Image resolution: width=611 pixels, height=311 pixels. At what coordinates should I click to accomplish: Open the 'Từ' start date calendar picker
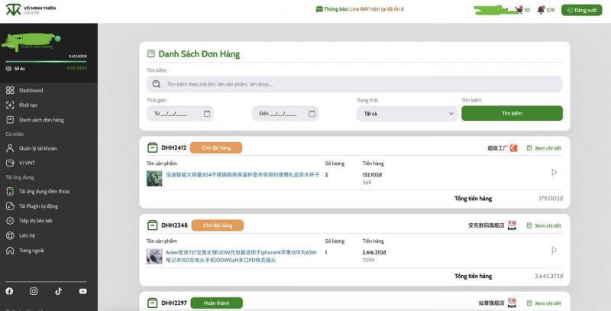click(207, 113)
